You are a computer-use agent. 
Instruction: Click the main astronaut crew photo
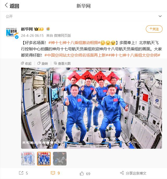[92, 108]
